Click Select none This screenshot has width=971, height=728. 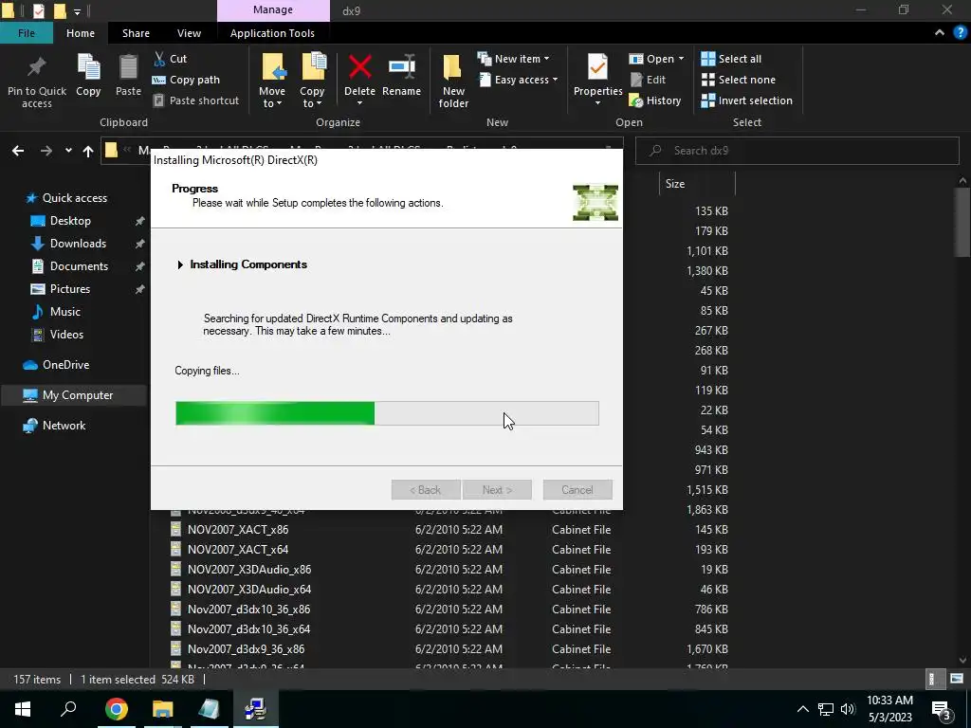738,80
